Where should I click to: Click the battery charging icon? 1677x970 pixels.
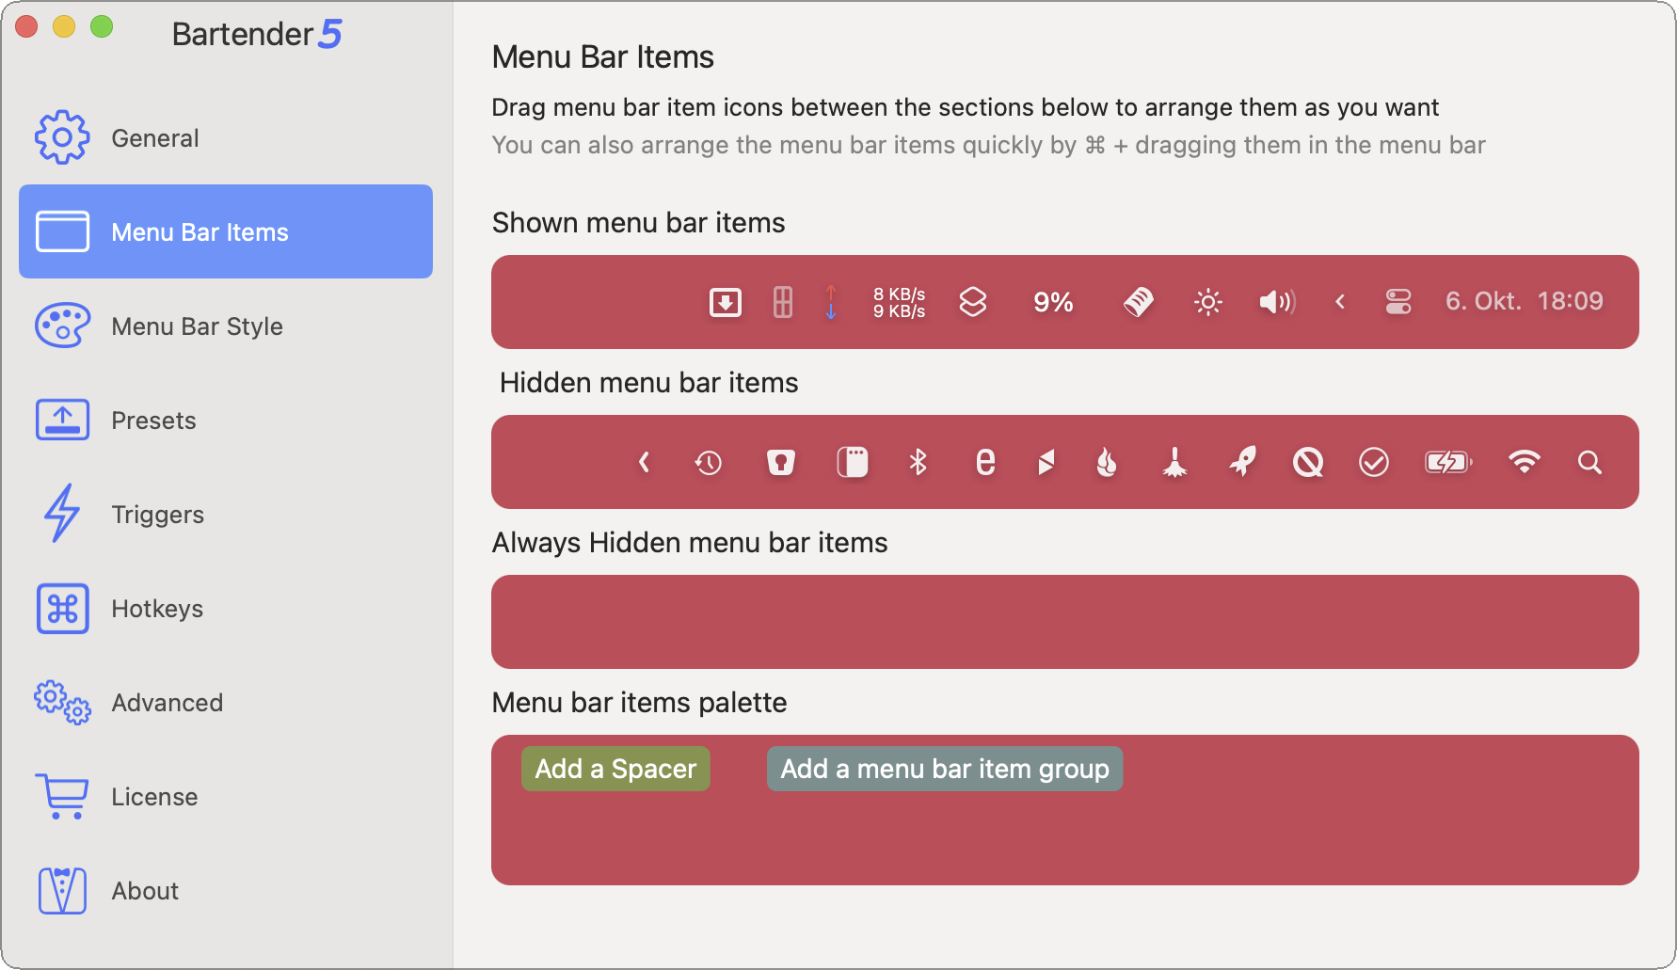[1448, 462]
